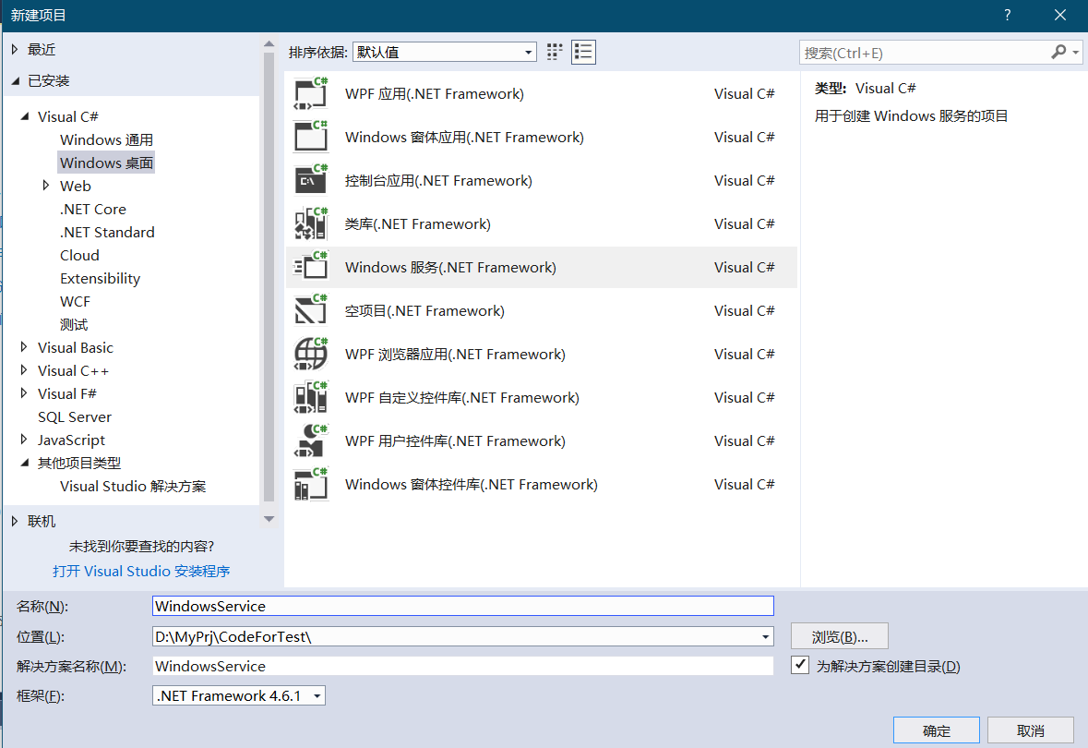Expand the JavaScript node
This screenshot has width=1088, height=748.
pyautogui.click(x=24, y=440)
